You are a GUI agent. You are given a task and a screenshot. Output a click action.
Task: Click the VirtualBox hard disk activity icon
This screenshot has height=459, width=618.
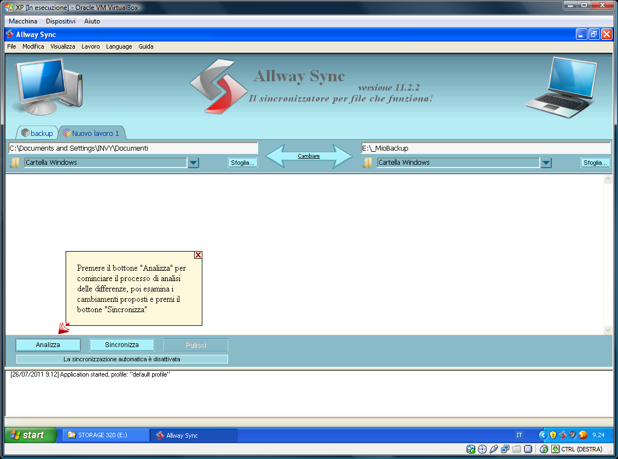point(470,449)
